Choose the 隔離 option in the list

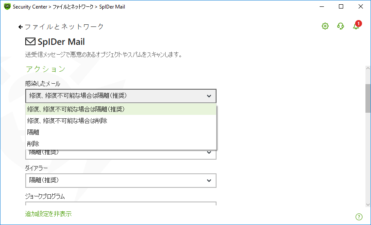coord(121,132)
